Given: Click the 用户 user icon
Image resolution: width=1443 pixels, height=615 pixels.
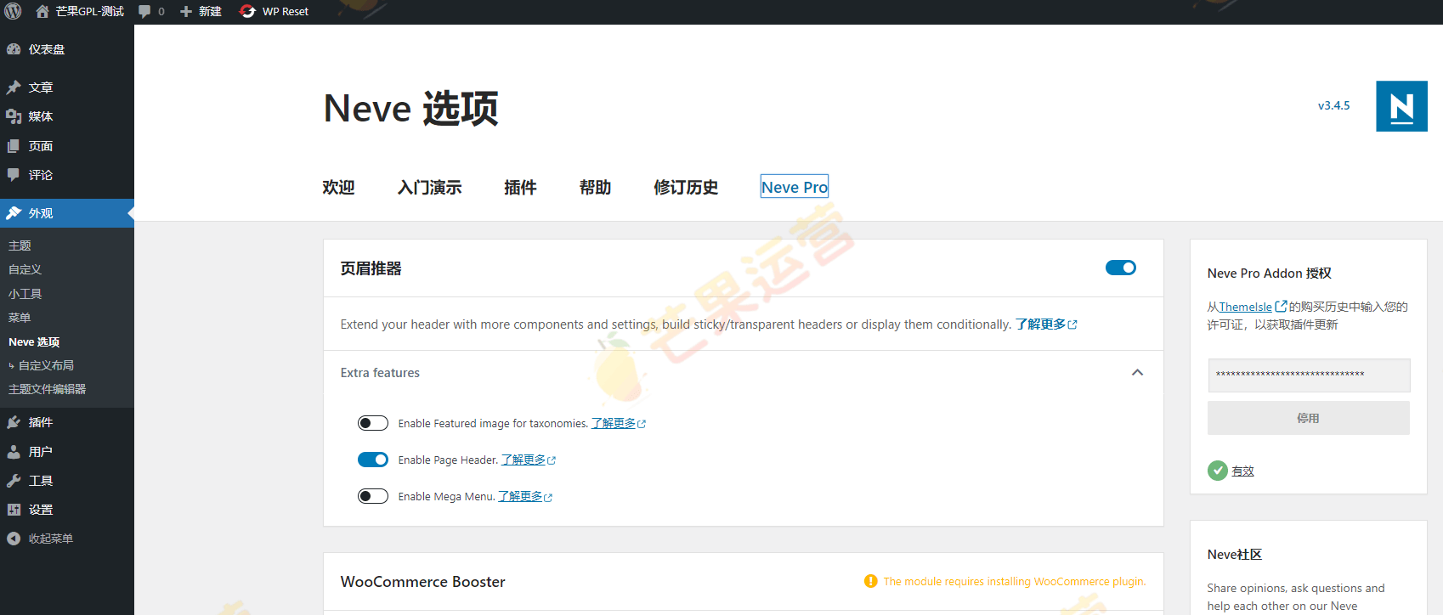Looking at the screenshot, I should 14,452.
